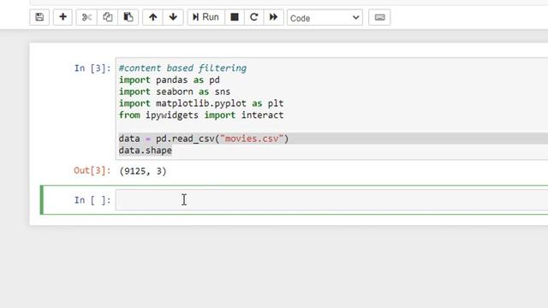Restart the kernel with the circular arrow
548x308 pixels.
[254, 17]
